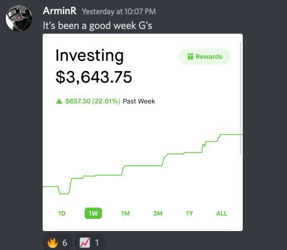
Task: Open the Rewards button
Action: point(205,56)
